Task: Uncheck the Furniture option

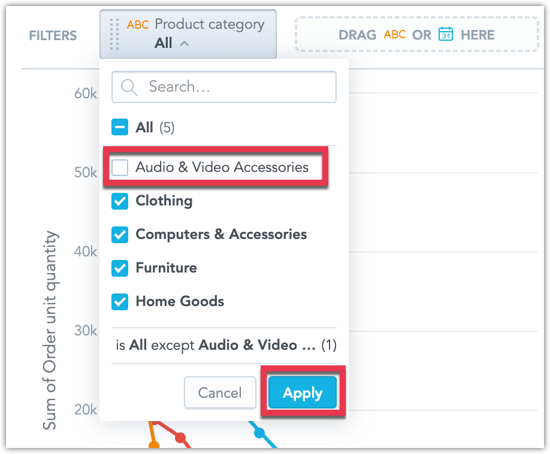Action: tap(120, 268)
